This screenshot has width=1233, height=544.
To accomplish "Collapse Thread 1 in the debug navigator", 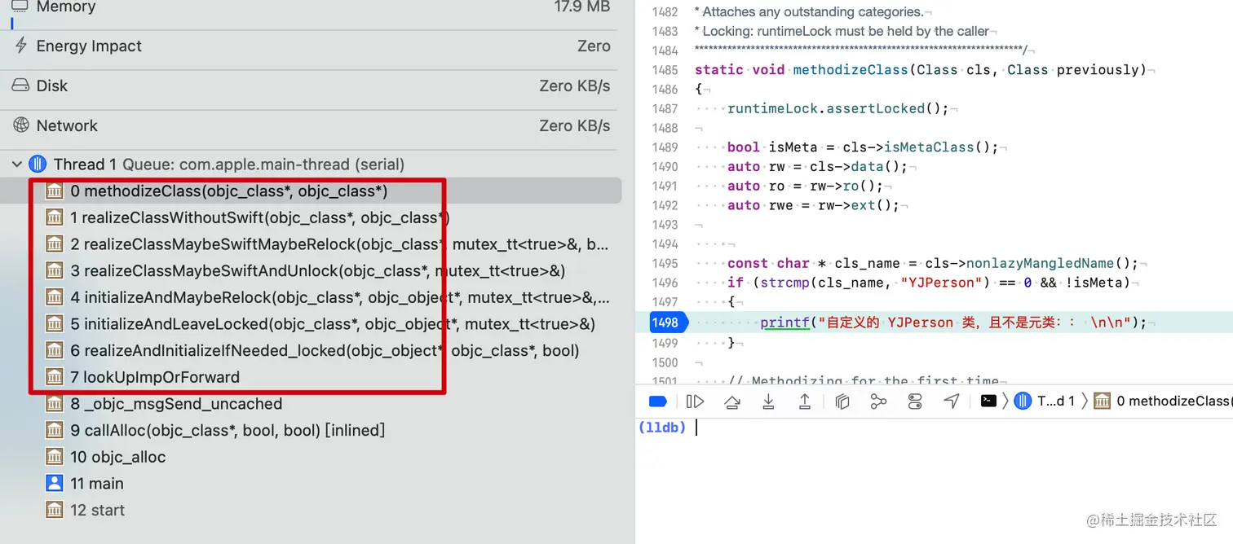I will (16, 164).
